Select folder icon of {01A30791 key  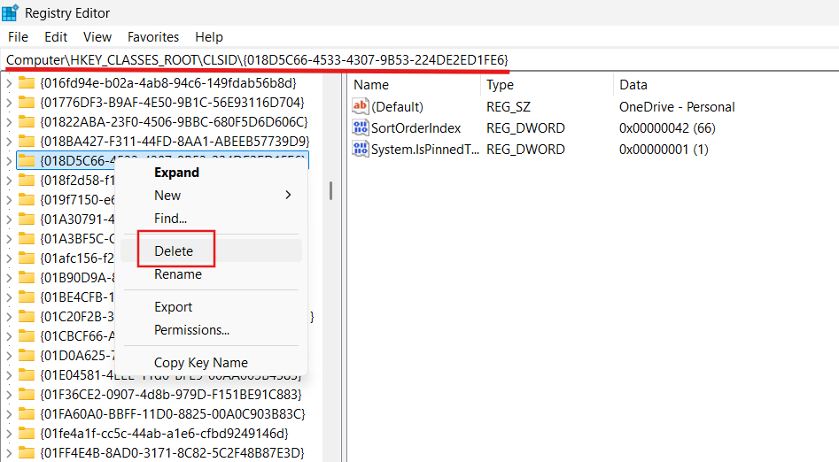[x=27, y=219]
